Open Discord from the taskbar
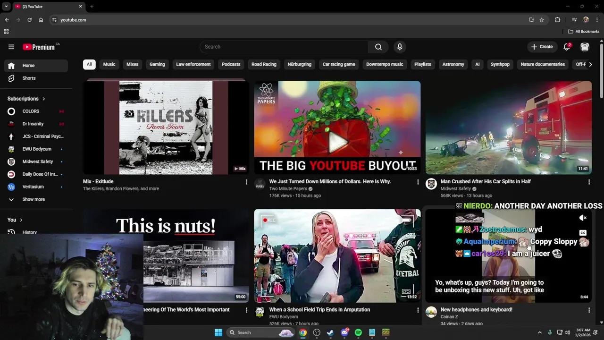 point(344,332)
